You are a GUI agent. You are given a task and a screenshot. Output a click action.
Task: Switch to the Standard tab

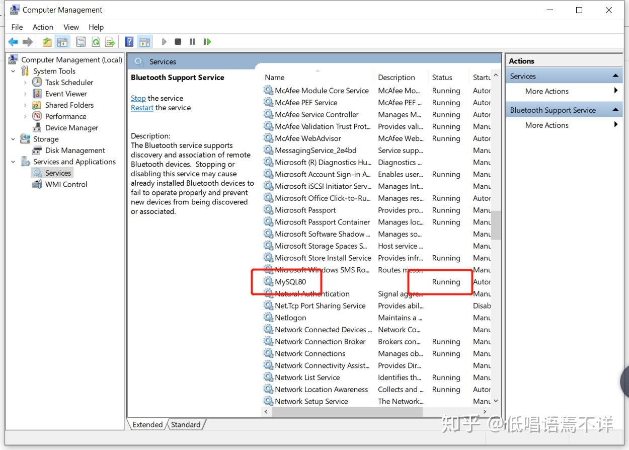tap(186, 424)
